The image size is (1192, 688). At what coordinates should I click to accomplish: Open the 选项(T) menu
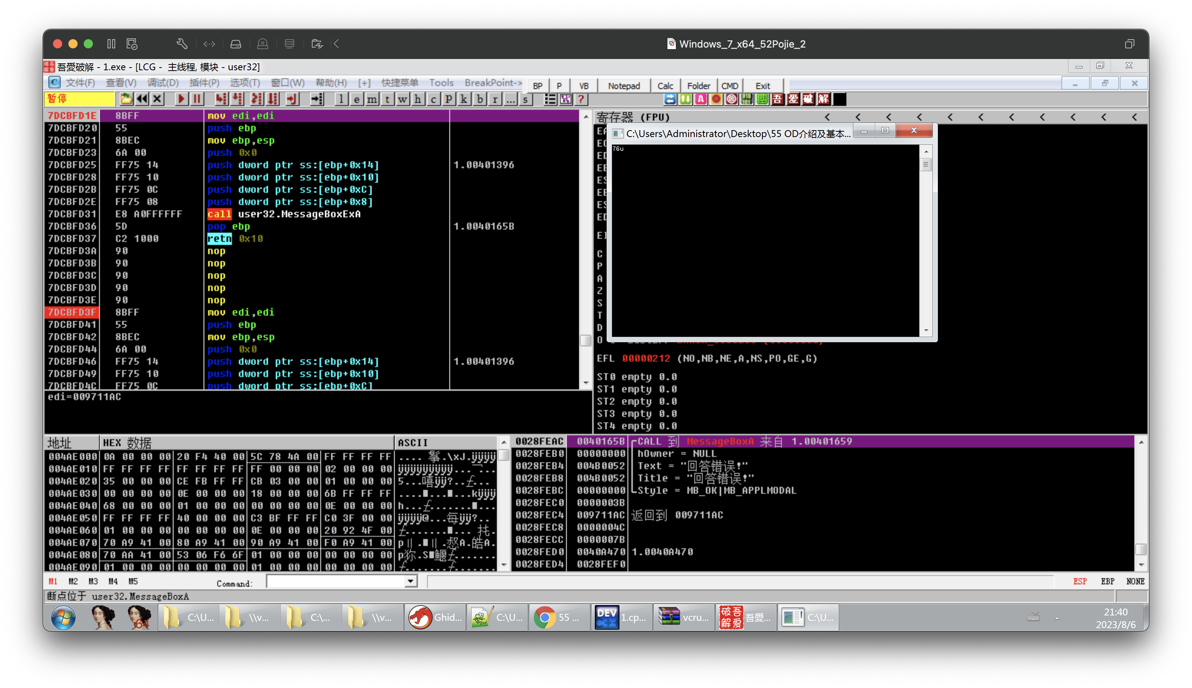pos(245,83)
